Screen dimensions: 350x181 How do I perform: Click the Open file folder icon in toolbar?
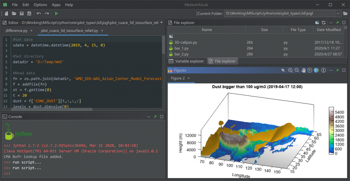tap(14, 14)
